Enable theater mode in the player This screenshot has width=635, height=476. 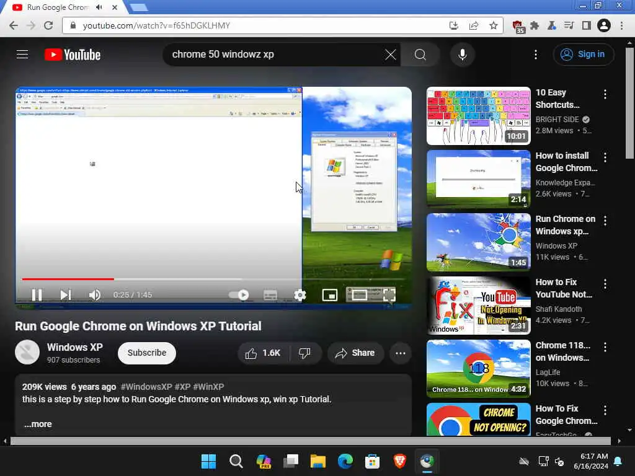point(359,295)
